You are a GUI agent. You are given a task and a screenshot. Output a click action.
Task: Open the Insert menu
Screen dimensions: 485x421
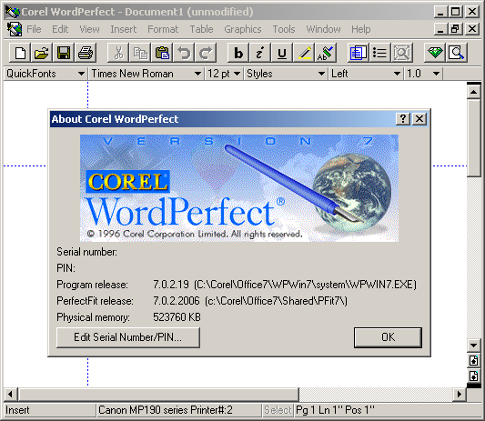tap(124, 29)
